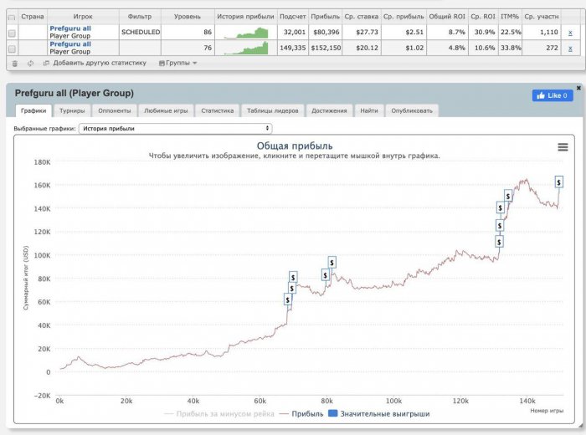Switch to the Графики tab
586x435 pixels.
coord(33,110)
